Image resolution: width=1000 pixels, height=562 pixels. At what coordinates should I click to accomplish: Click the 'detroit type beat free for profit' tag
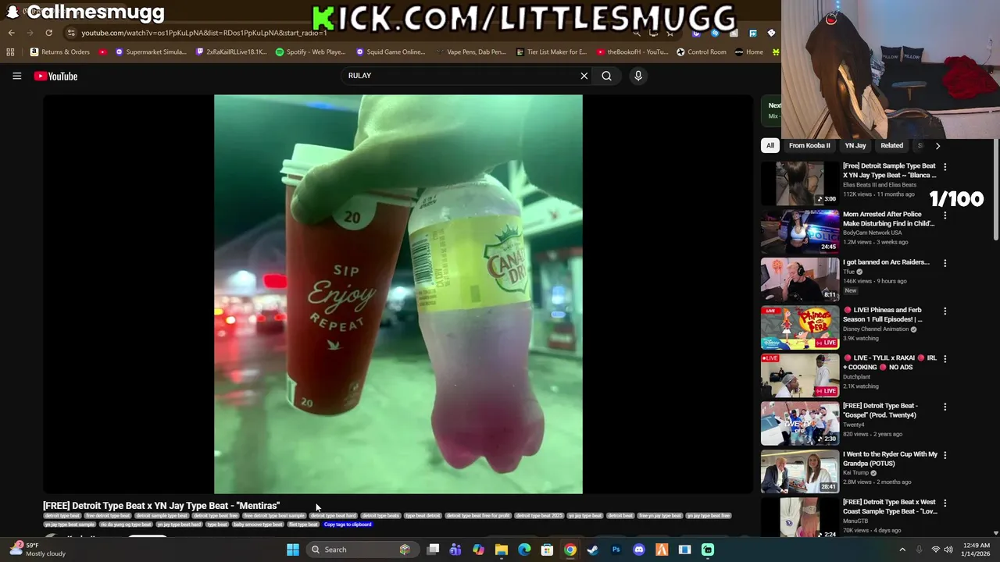point(478,516)
